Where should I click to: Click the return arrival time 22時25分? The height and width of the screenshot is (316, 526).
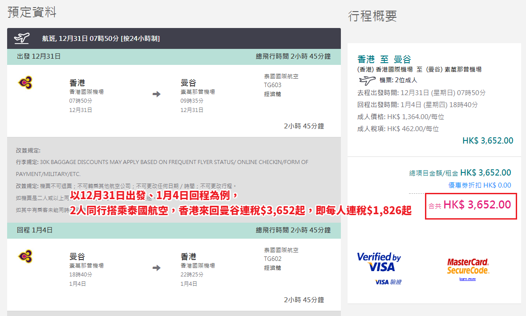tap(192, 275)
